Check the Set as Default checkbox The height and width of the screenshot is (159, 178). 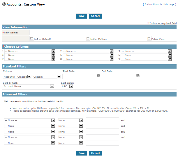[31, 38]
